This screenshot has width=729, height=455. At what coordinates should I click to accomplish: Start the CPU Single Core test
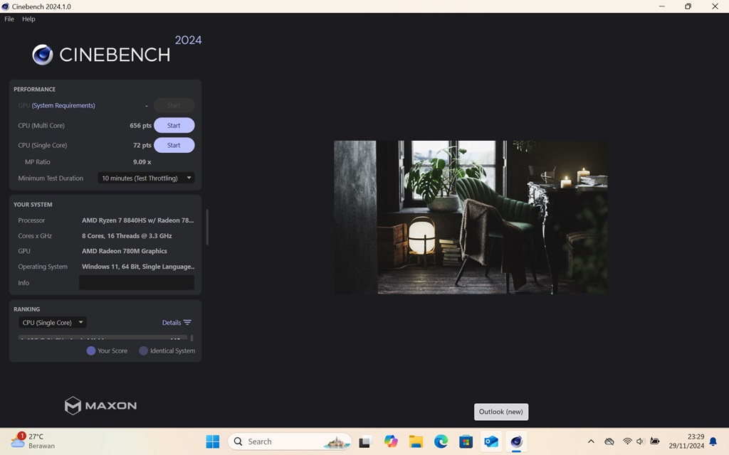174,145
